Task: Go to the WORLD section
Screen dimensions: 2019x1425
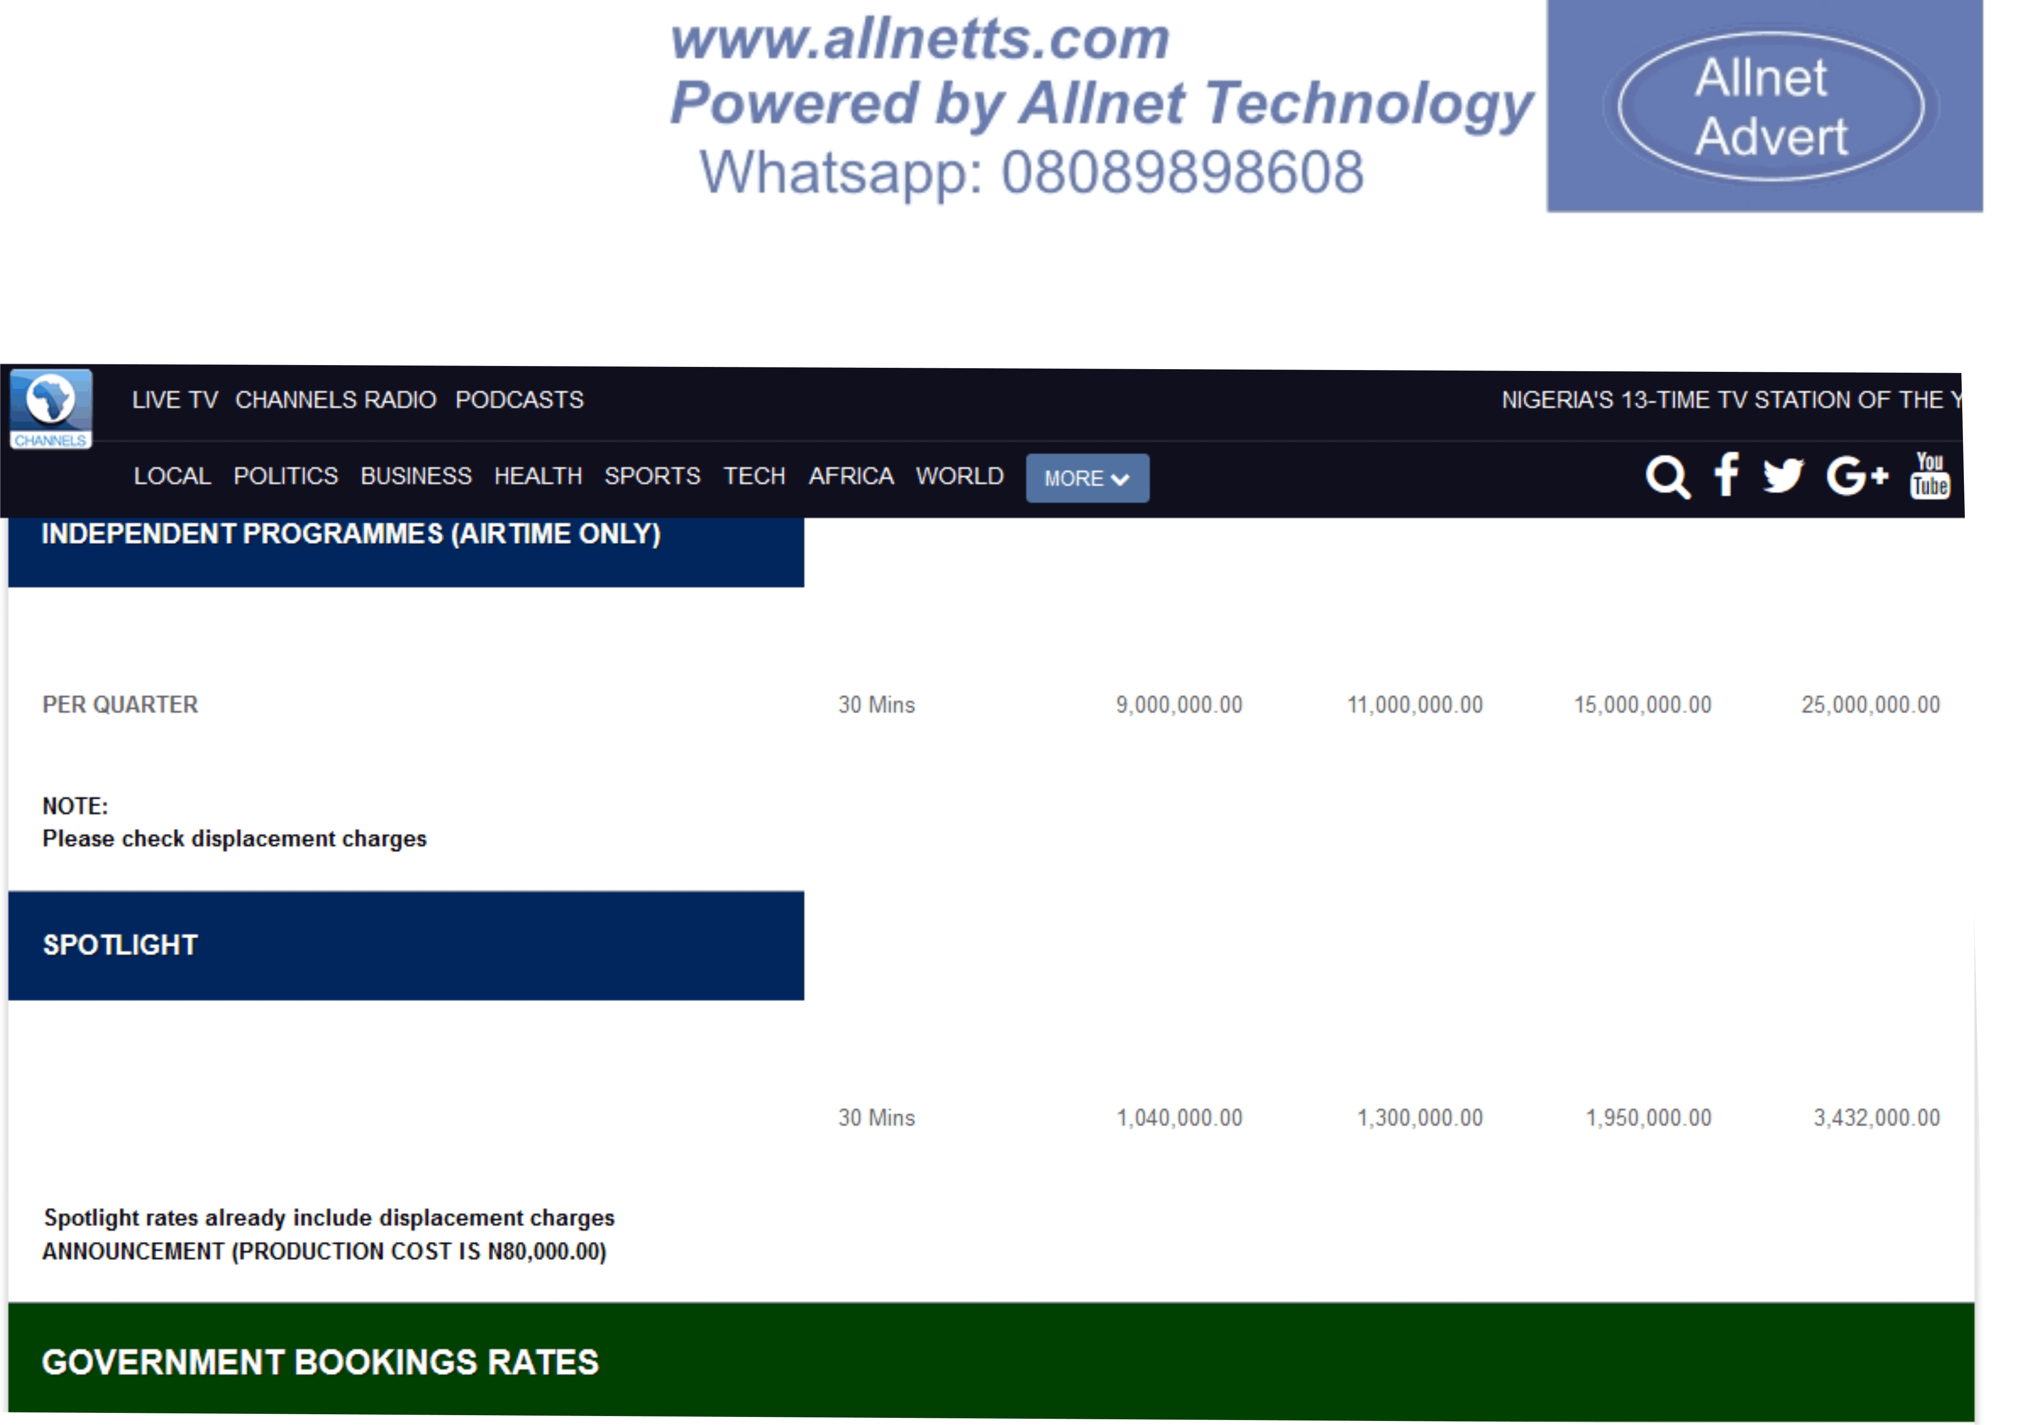Action: coord(960,477)
